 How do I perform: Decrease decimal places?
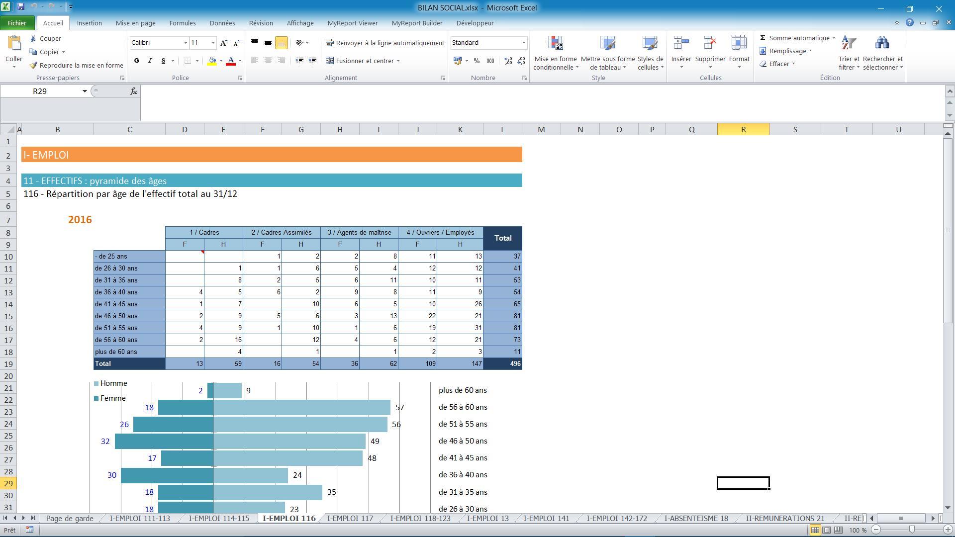(x=521, y=61)
